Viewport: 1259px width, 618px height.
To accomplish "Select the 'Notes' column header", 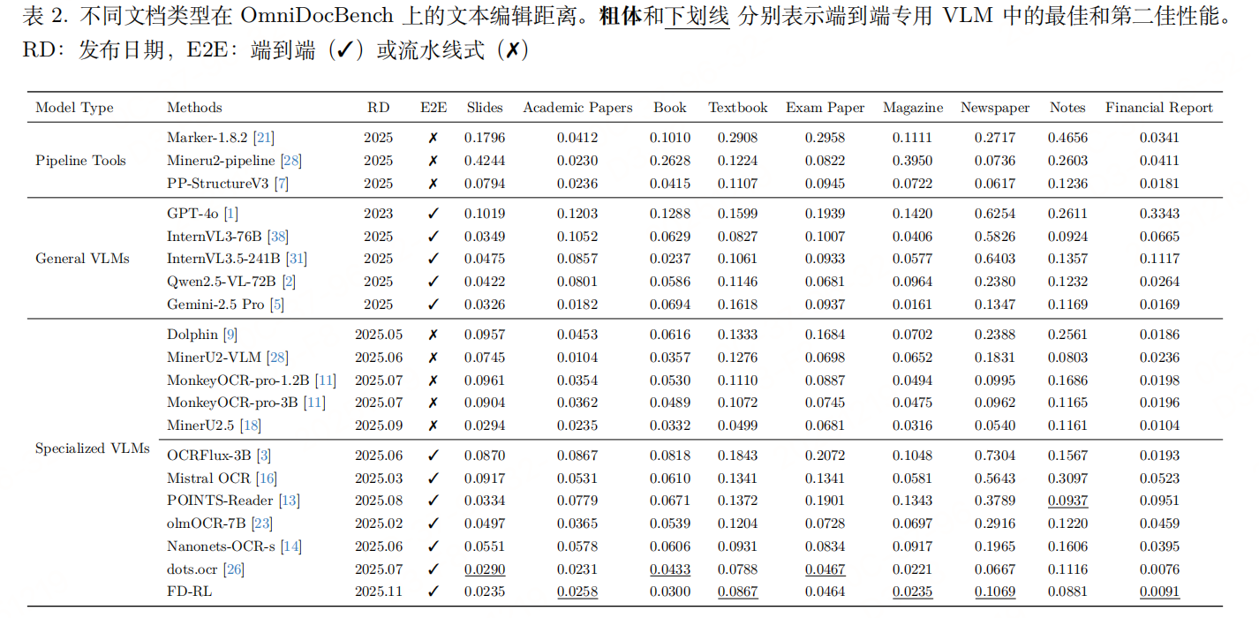I will point(1067,108).
